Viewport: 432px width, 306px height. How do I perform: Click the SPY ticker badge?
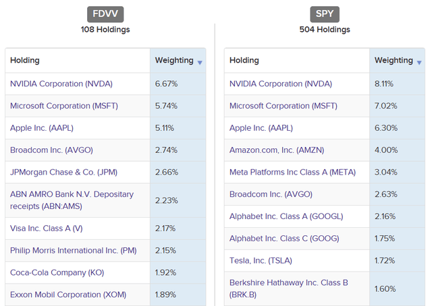click(x=325, y=15)
